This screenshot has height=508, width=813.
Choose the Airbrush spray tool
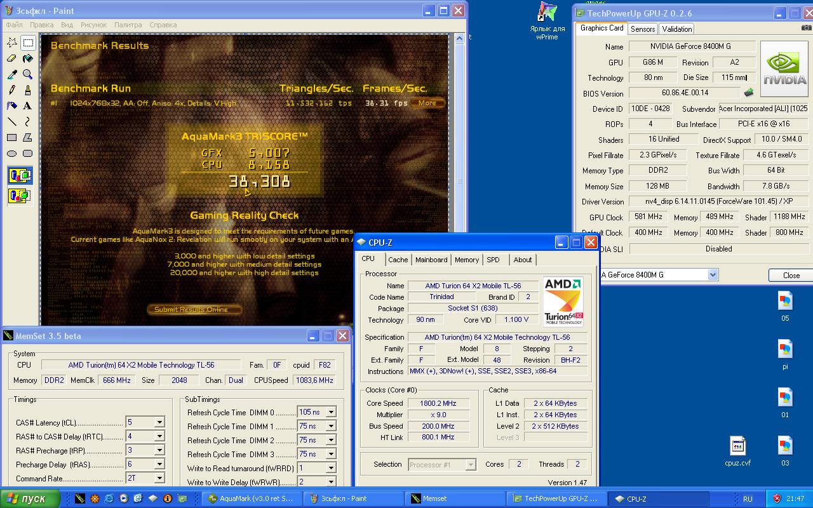pyautogui.click(x=12, y=106)
